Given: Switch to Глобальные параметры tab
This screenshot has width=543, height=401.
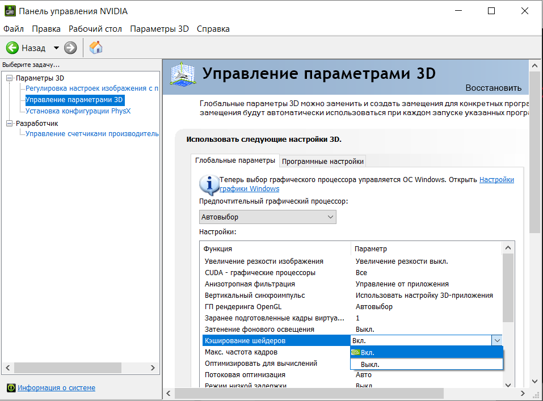Looking at the screenshot, I should [235, 161].
